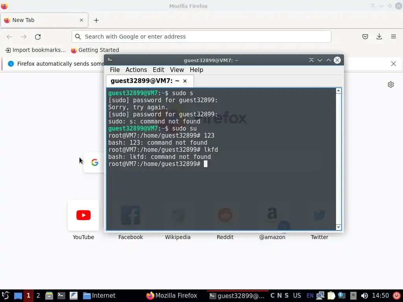Click the Facebook shortcut label
Viewport: 403px width, 302px height.
click(x=131, y=237)
